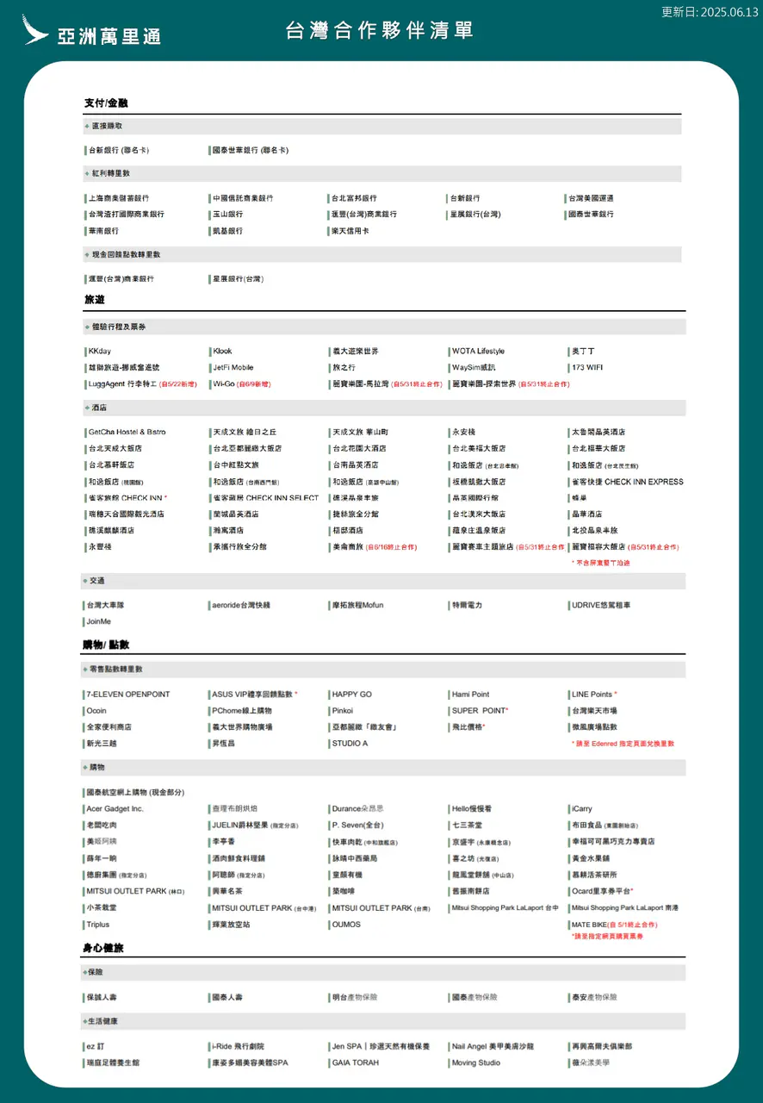Click the 台灣合作夥伴清單 title
763x1103 pixels.
[x=380, y=31]
